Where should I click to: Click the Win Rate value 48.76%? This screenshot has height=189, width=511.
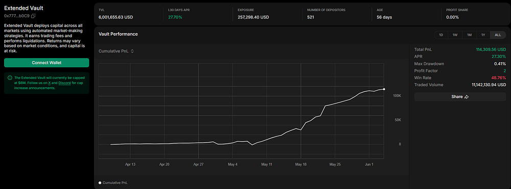[x=499, y=77]
